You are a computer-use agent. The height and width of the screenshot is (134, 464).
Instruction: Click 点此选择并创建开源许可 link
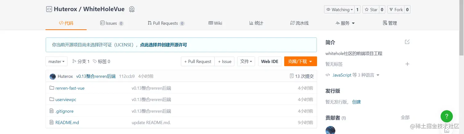coord(164,45)
